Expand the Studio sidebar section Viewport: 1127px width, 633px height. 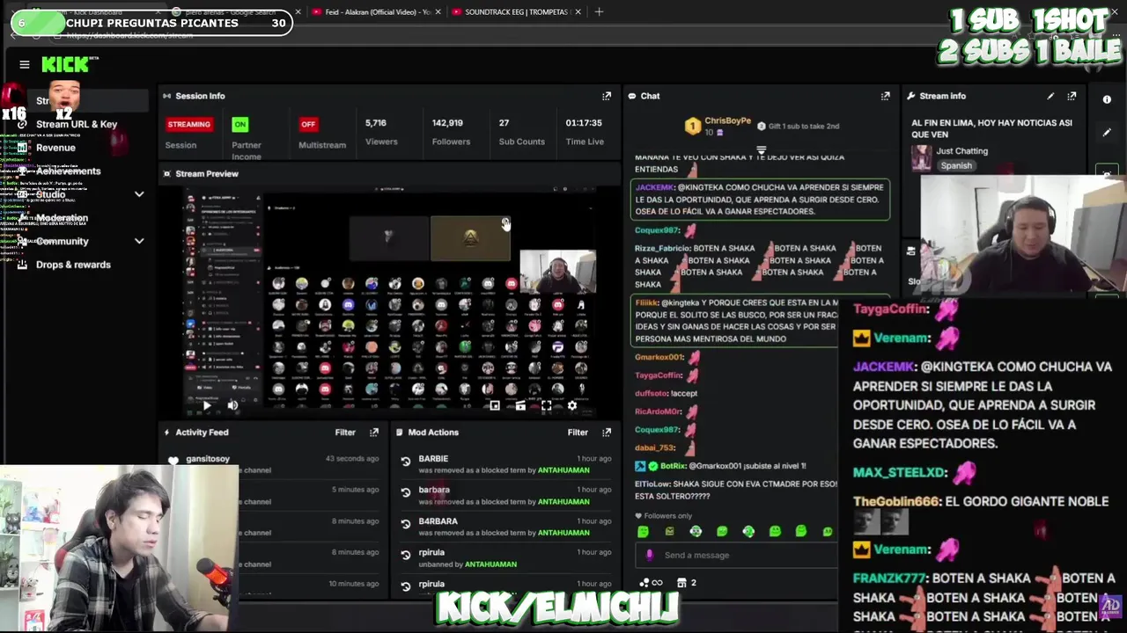pos(139,194)
